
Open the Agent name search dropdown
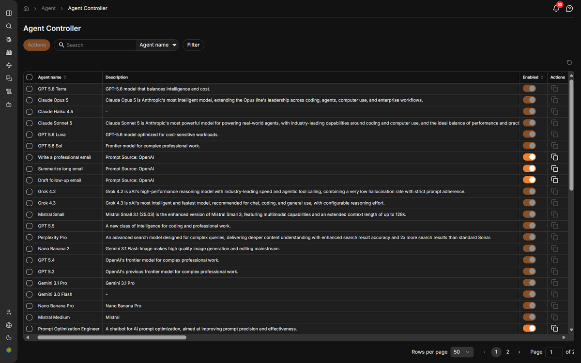[158, 45]
